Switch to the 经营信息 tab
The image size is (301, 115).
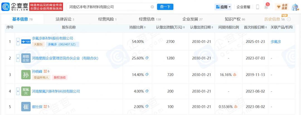pos(150,19)
